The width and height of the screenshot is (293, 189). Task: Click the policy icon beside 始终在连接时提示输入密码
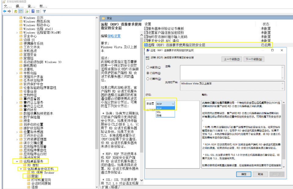coord(146,37)
